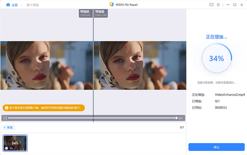This screenshot has width=247, height=155.
Task: Minimize the 4DDiG window
Action: (228, 5)
